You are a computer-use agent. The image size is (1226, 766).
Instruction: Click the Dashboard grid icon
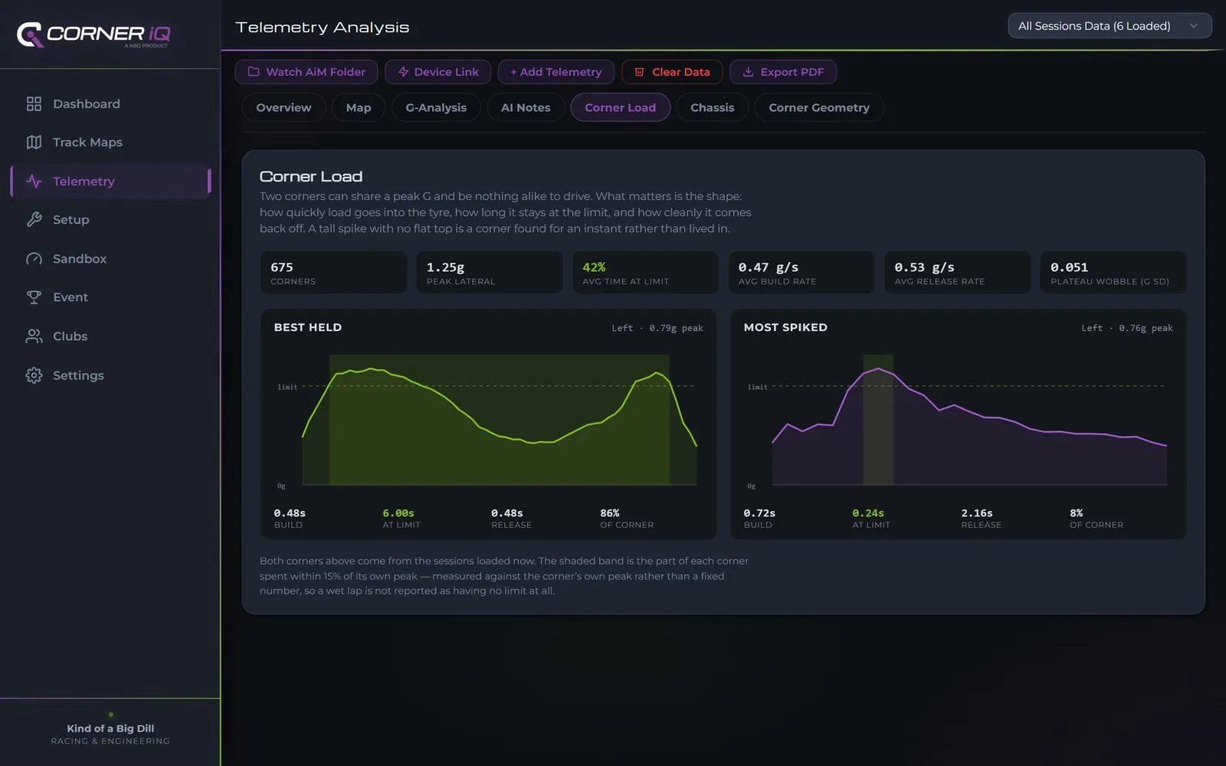coord(34,103)
